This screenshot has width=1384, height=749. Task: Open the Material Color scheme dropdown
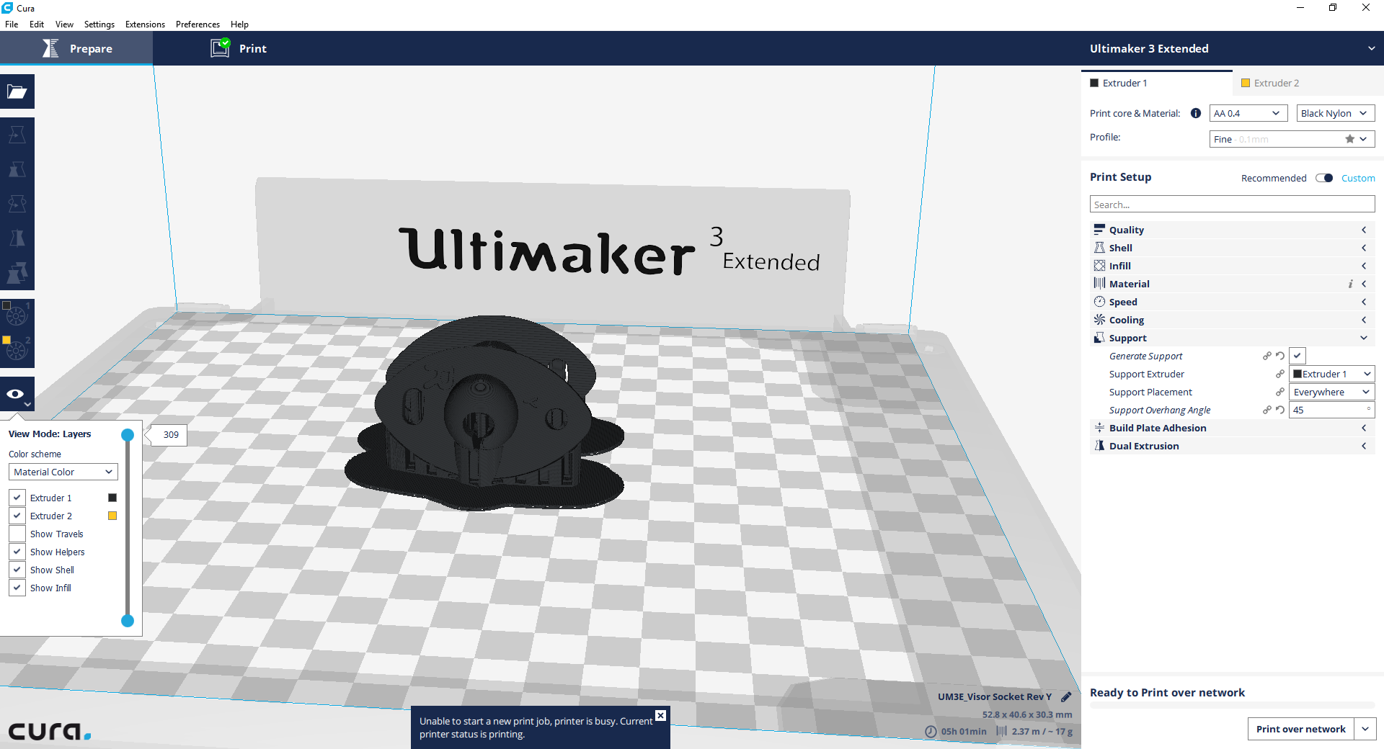[63, 472]
